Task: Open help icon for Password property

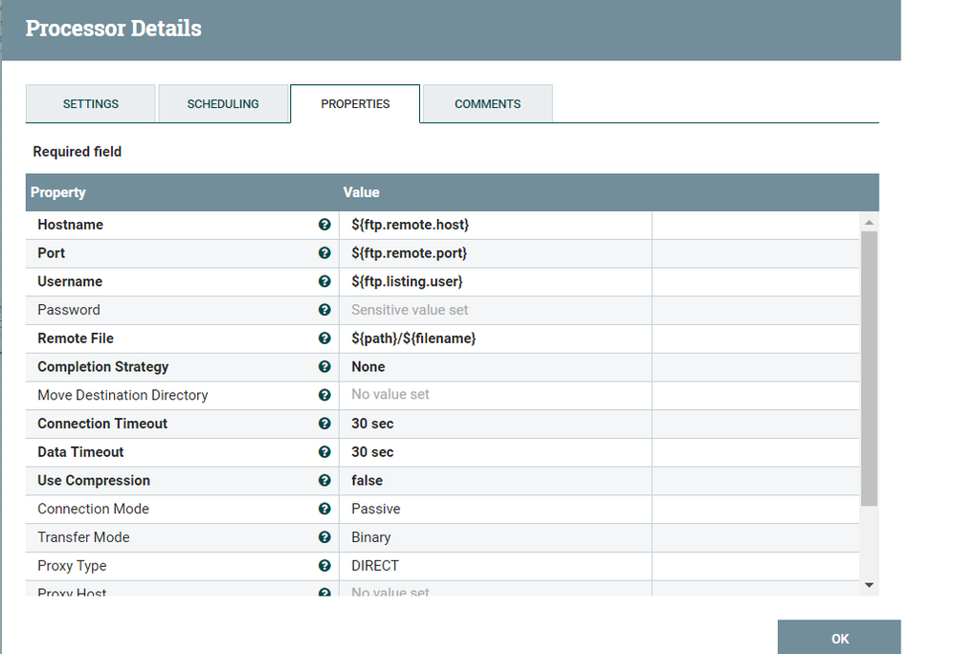Action: click(324, 310)
